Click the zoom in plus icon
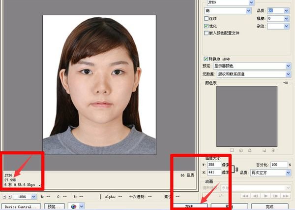The height and width of the screenshot is (210, 295). [x=10, y=197]
